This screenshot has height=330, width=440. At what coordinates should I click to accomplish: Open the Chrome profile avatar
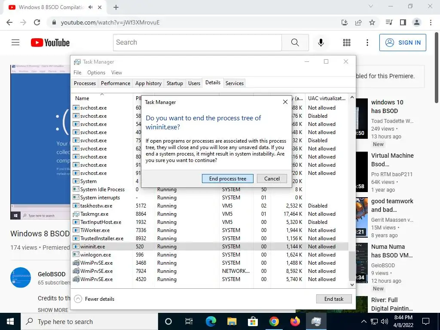[x=417, y=22]
